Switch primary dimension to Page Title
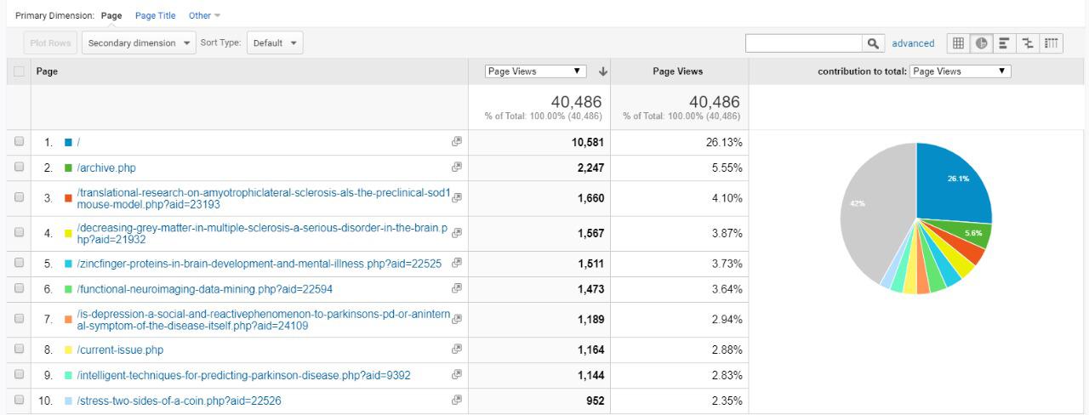 (x=155, y=15)
